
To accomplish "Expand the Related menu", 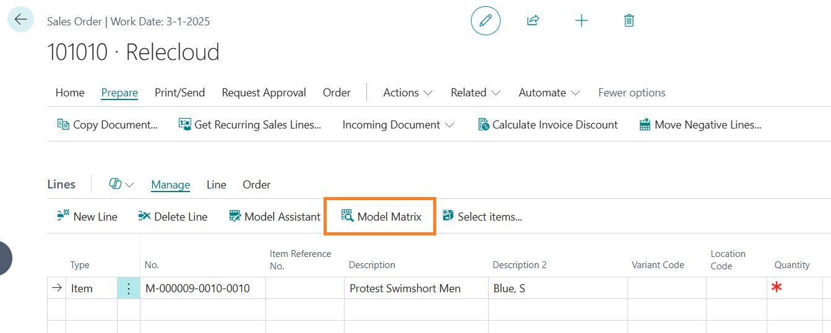I will (475, 93).
